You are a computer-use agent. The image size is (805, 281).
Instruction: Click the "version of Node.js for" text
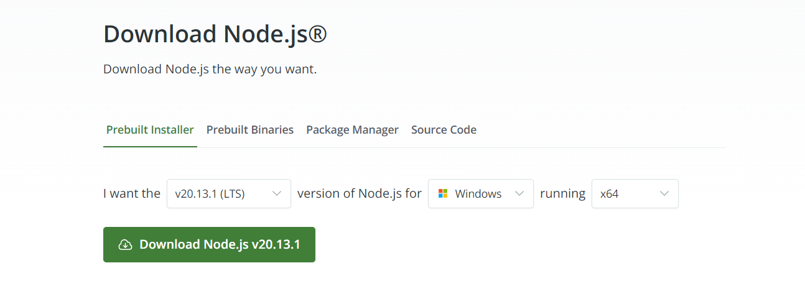click(x=360, y=193)
